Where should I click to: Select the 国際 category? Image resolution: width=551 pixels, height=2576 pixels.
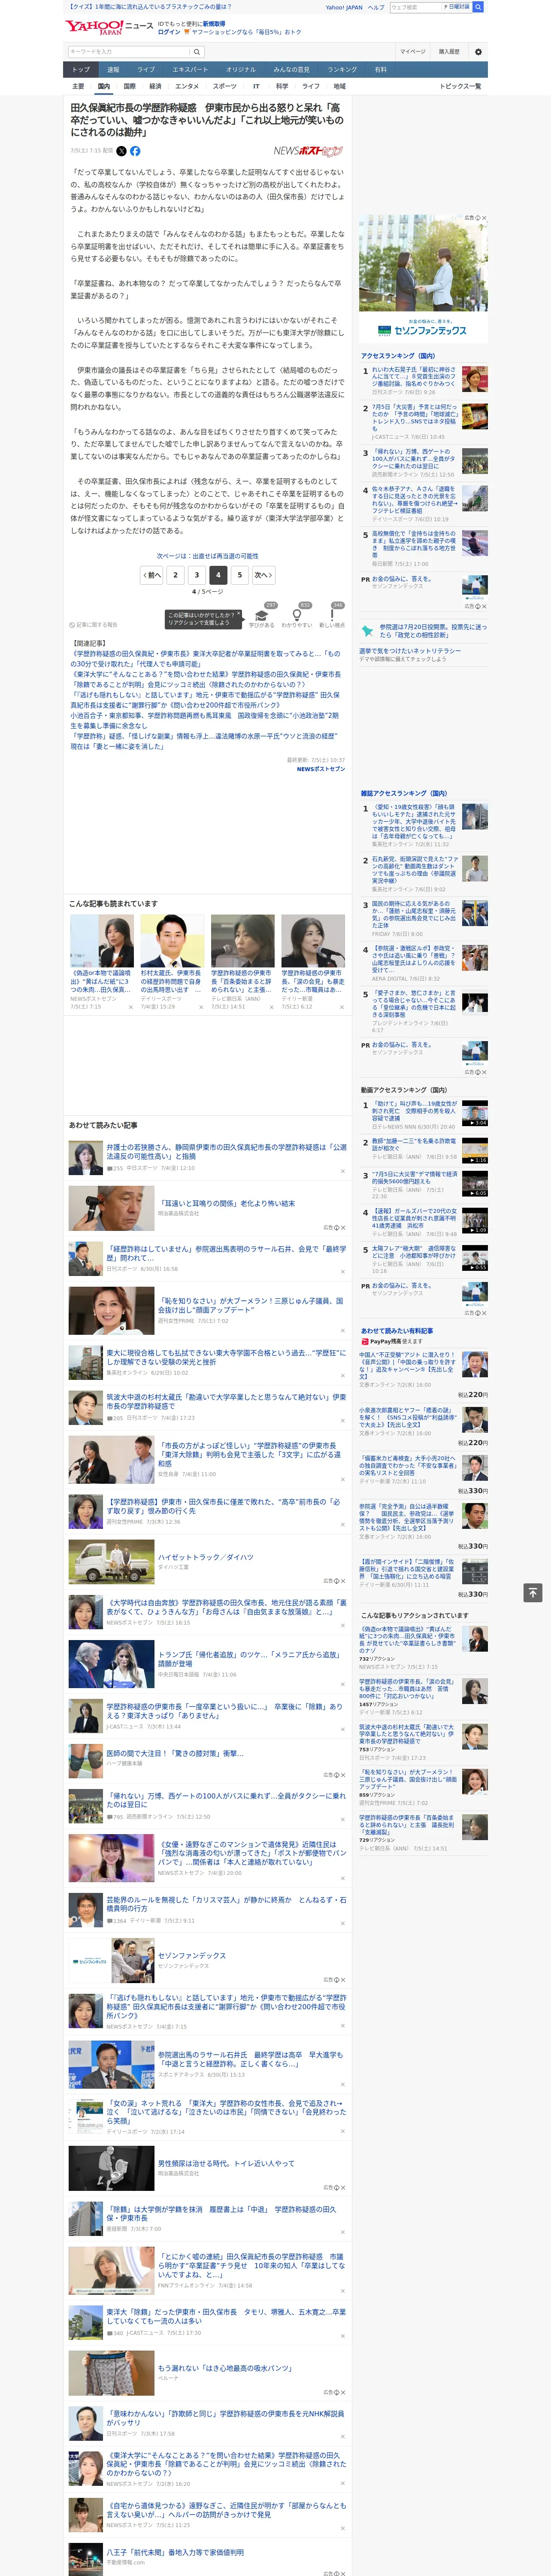129,87
